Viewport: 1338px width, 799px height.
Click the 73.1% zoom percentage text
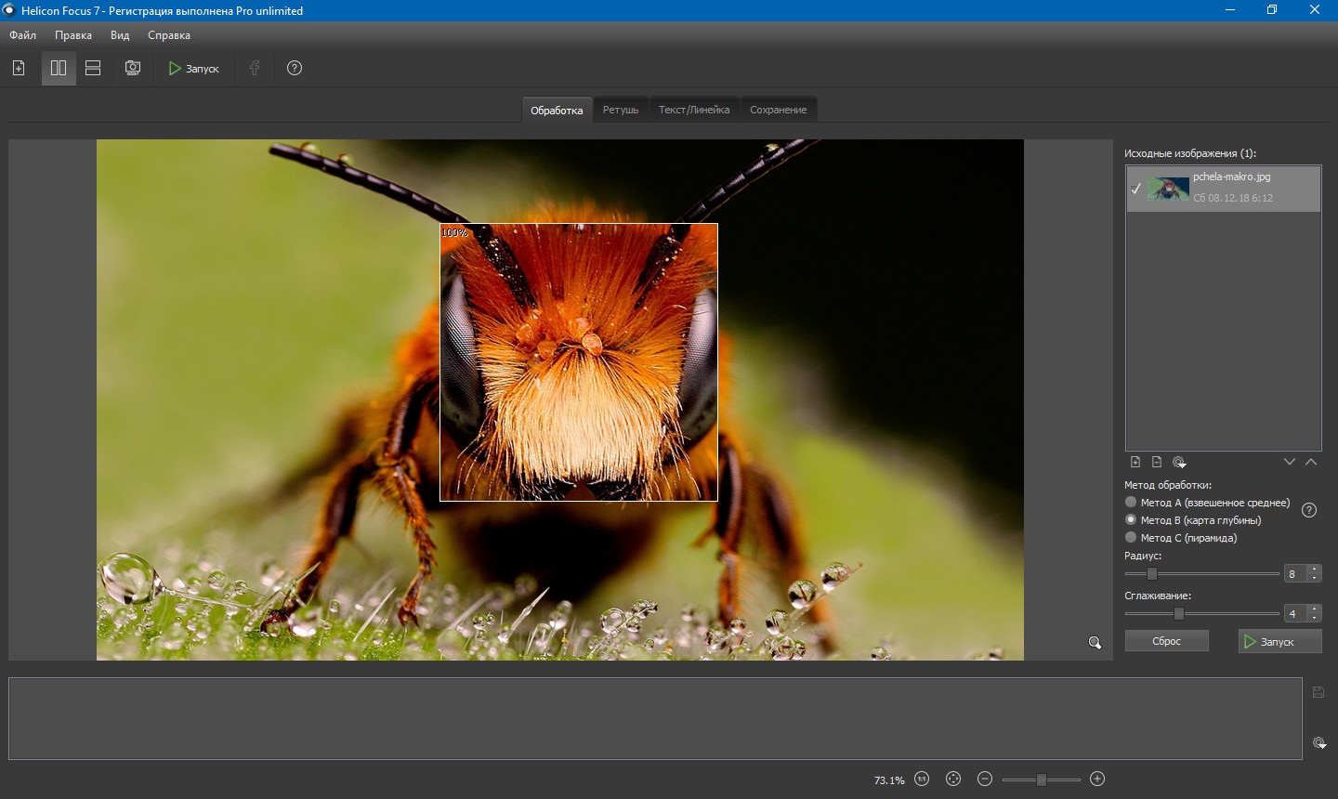pos(889,780)
